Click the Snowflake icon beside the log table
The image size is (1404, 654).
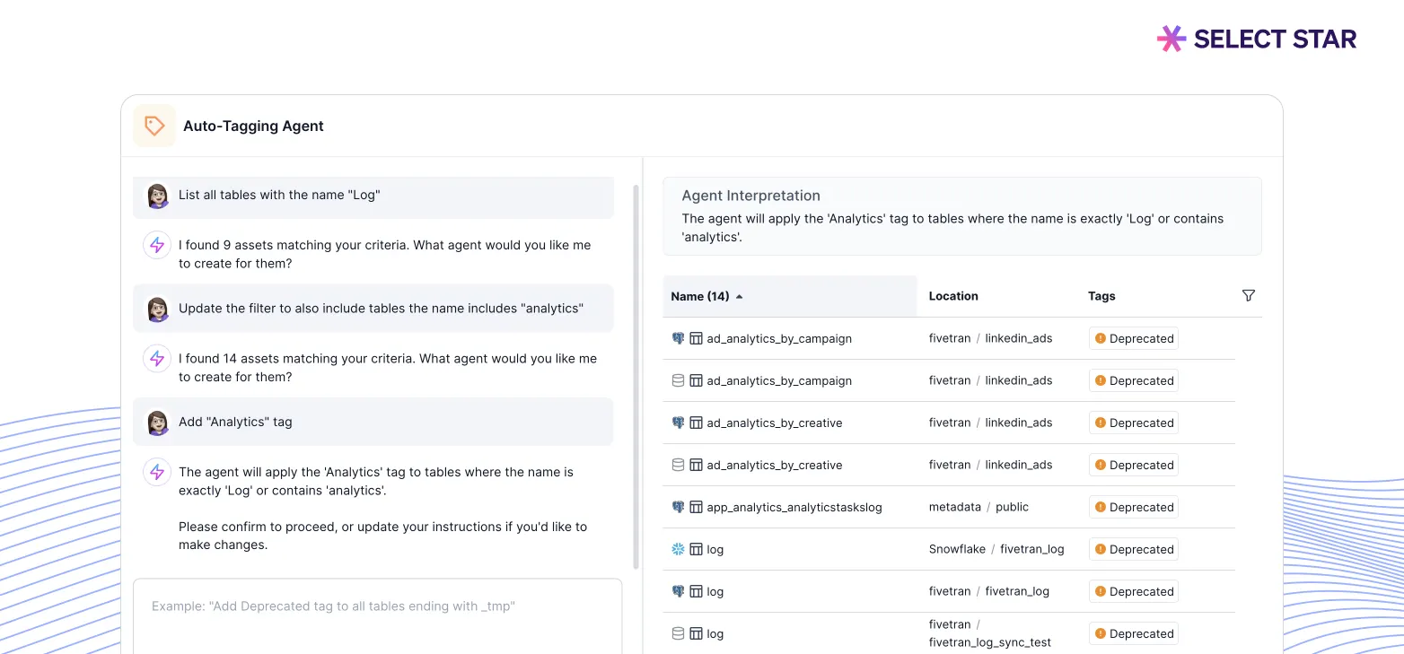(678, 549)
